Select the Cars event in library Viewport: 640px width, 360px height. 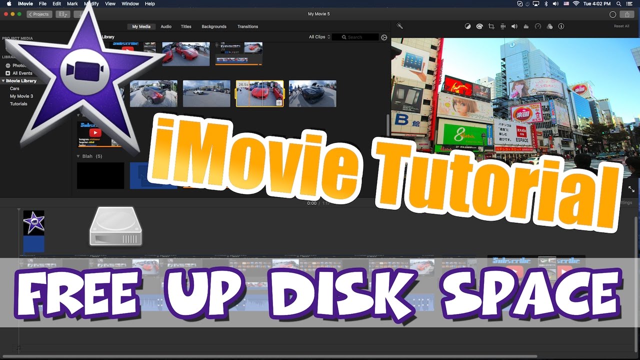click(14, 88)
